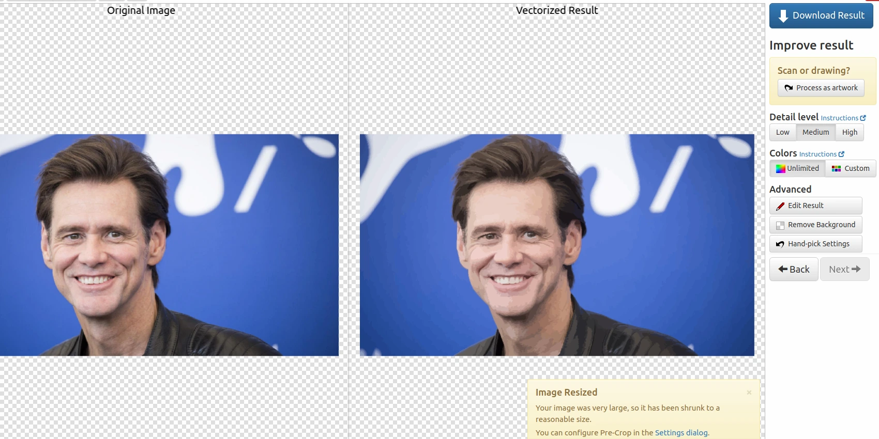Screen dimensions: 879x439
Task: Choose the Unlimited colors rainbow icon
Action: point(780,168)
